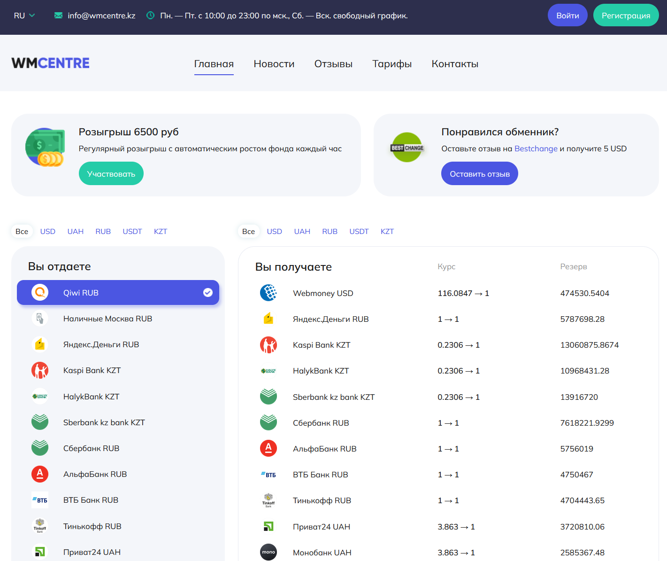The height and width of the screenshot is (561, 667).
Task: Open the Главная menu item
Action: (214, 64)
